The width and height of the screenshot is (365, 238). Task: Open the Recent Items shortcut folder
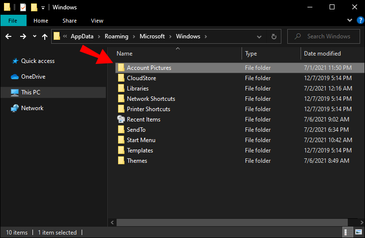[x=143, y=119]
